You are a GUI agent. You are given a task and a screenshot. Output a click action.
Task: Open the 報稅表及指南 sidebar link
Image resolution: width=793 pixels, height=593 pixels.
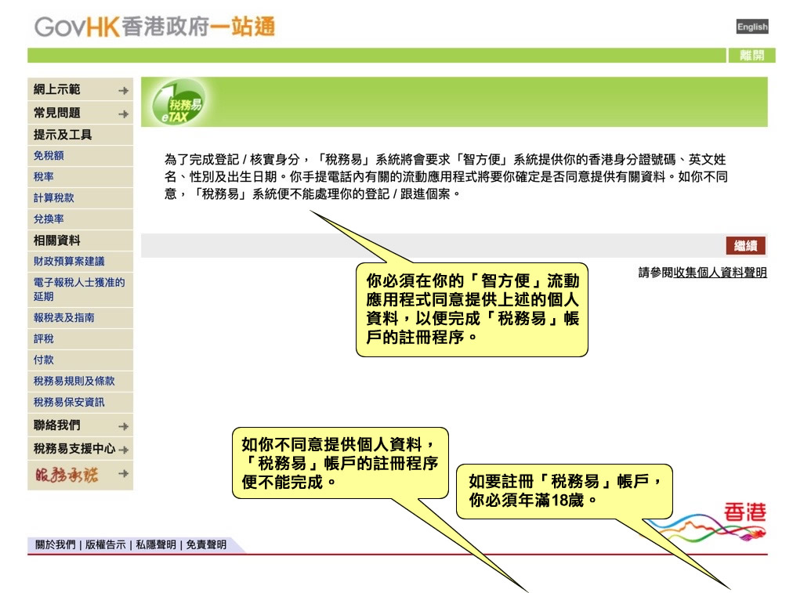pos(63,317)
